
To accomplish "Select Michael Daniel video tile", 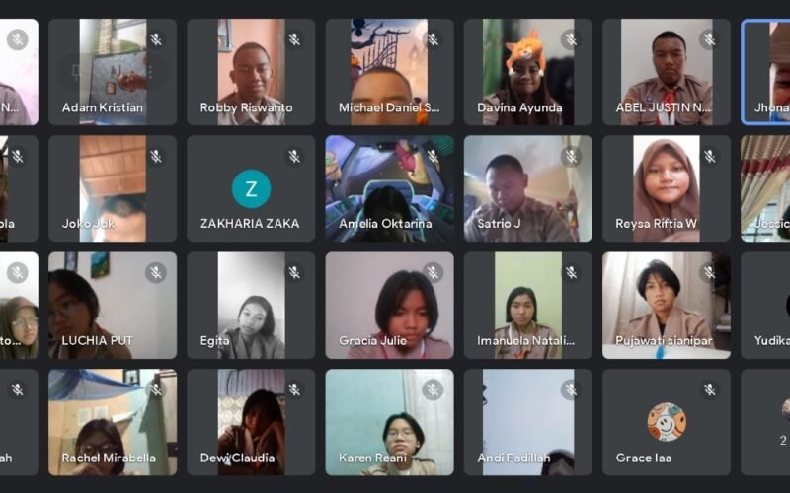I will click(x=389, y=72).
